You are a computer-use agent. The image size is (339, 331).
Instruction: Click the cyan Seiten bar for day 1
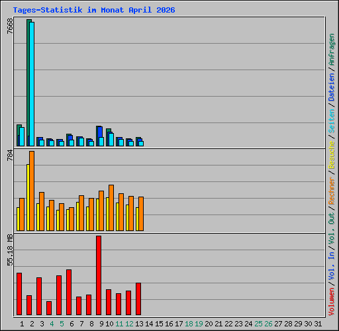pyautogui.click(x=22, y=136)
